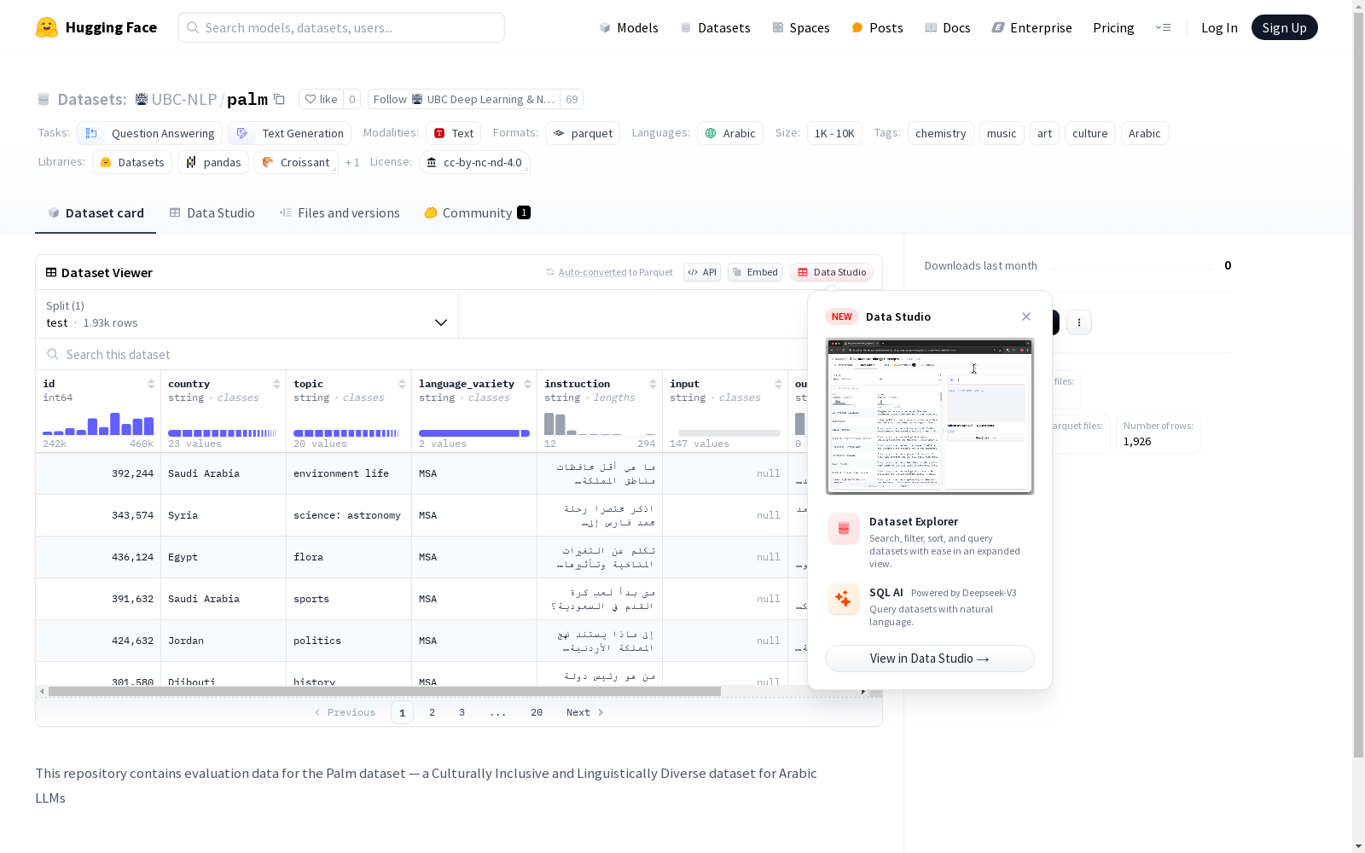Focus the Search this dataset field
This screenshot has width=1365, height=853.
(422, 354)
